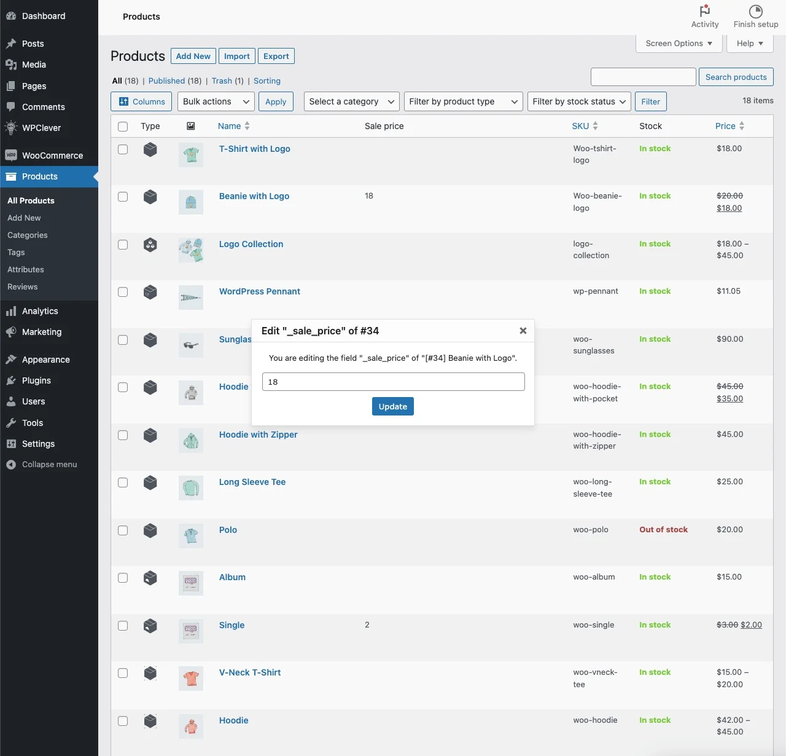Open the Bulk actions dropdown
Image resolution: width=786 pixels, height=756 pixels.
click(216, 101)
